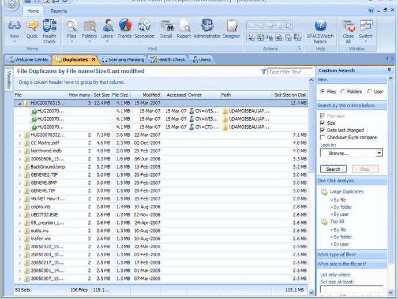This screenshot has height=299, width=398.
Task: Click the scroll down arrow of results grid
Action: click(311, 293)
